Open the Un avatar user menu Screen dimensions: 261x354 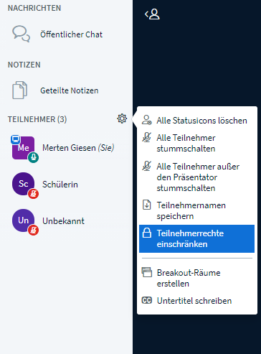click(x=24, y=220)
